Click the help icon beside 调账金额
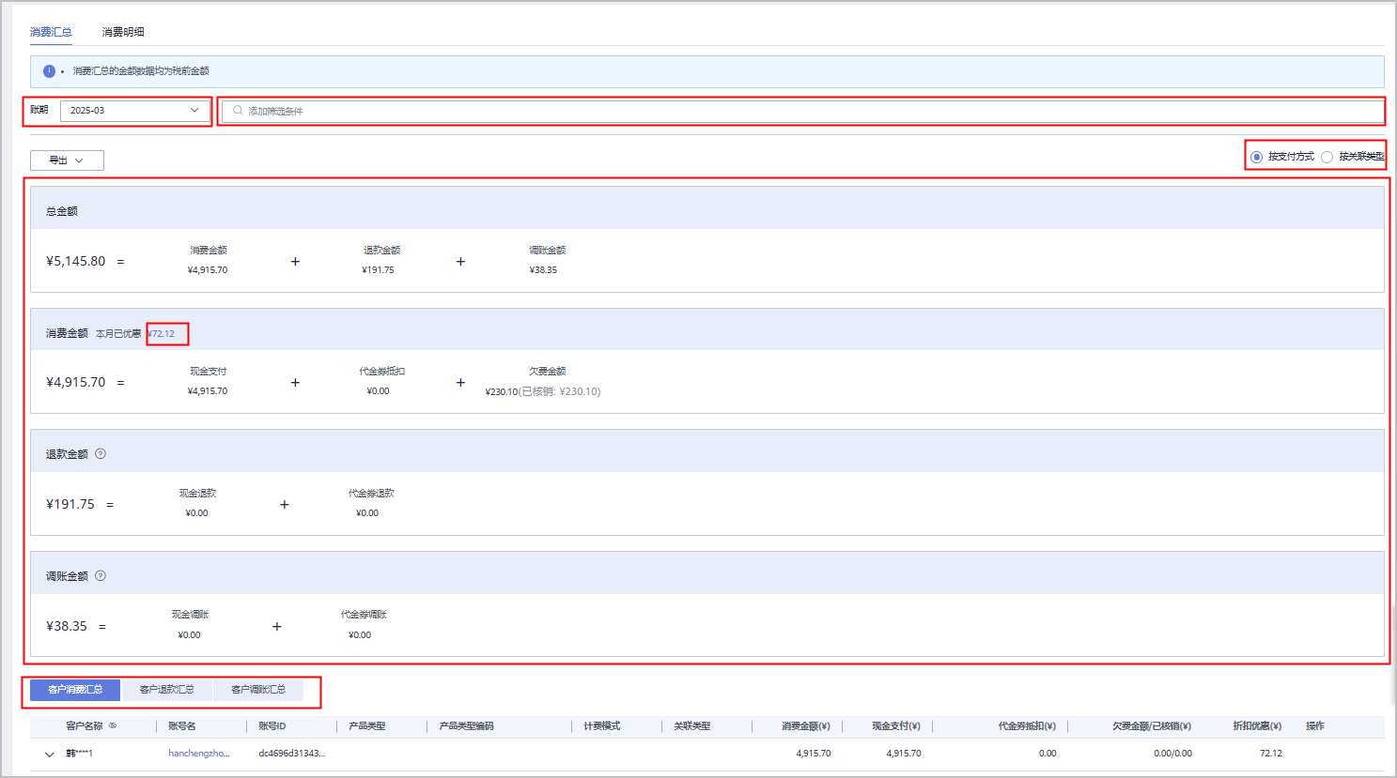This screenshot has width=1397, height=778. point(101,576)
